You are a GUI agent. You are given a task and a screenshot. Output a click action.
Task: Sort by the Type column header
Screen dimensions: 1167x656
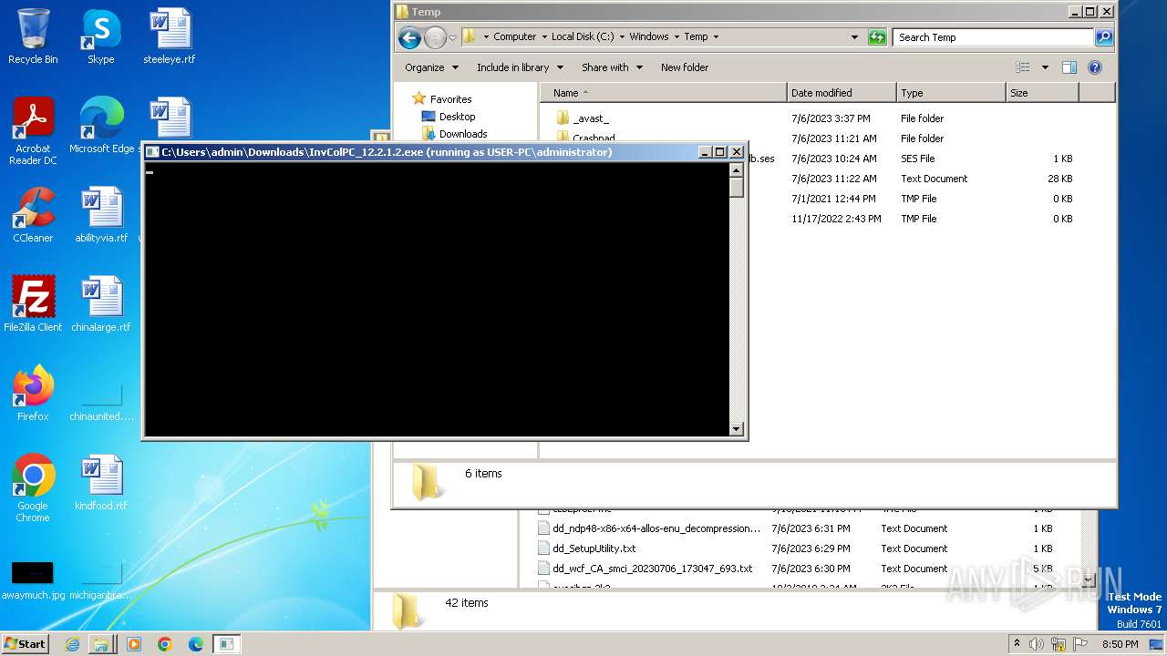(951, 93)
